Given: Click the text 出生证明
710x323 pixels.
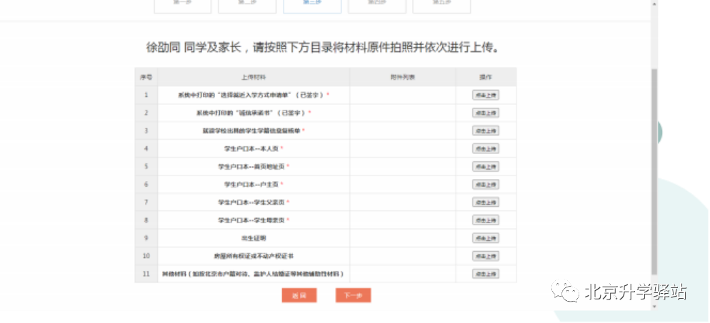Looking at the screenshot, I should coord(254,238).
